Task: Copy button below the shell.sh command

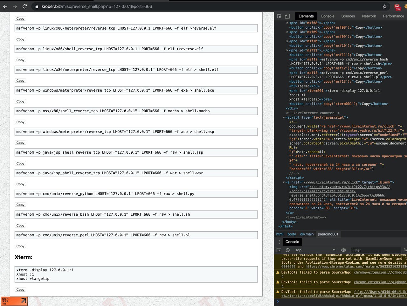Action: [20, 226]
